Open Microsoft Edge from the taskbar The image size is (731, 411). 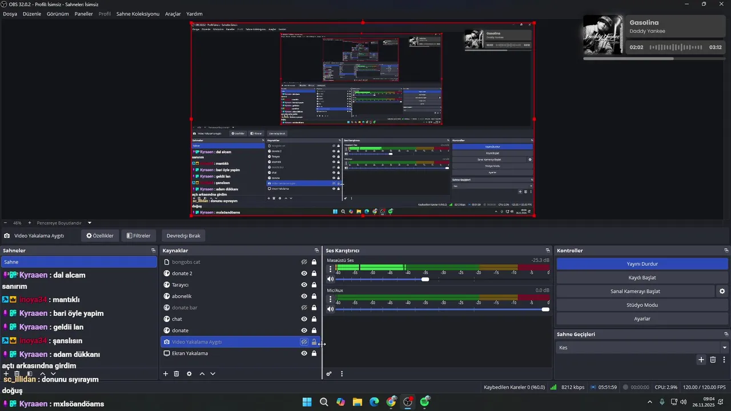374,402
